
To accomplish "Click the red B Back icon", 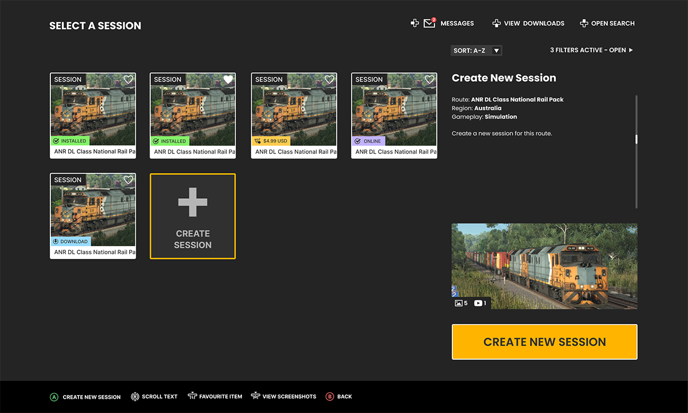I will (x=330, y=396).
